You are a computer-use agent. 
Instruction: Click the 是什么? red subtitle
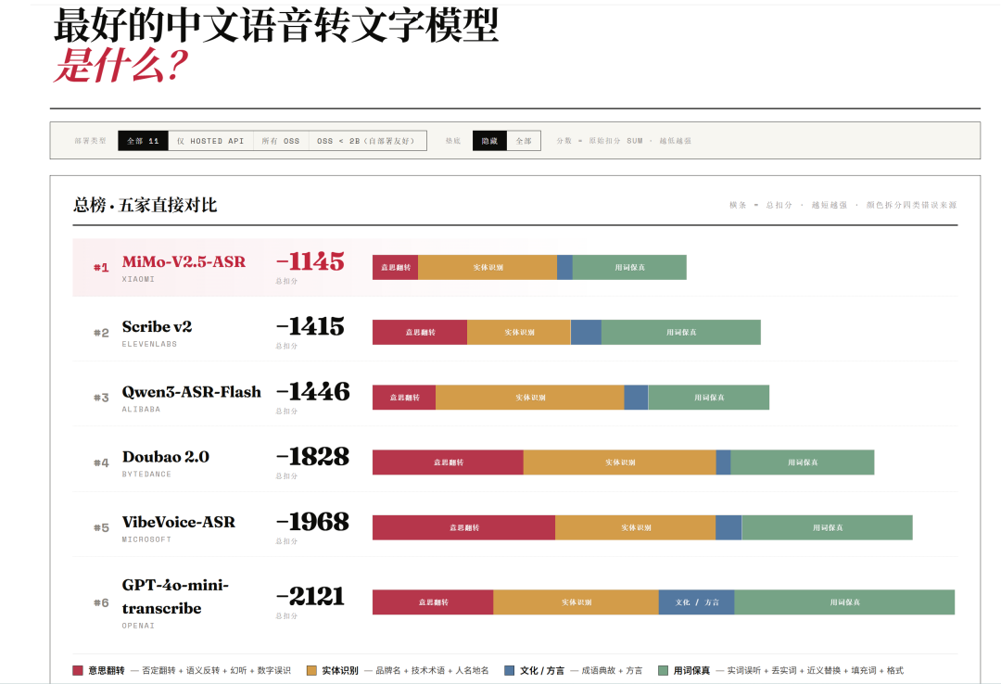[121, 65]
